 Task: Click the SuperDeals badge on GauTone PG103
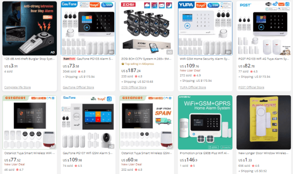(69, 59)
